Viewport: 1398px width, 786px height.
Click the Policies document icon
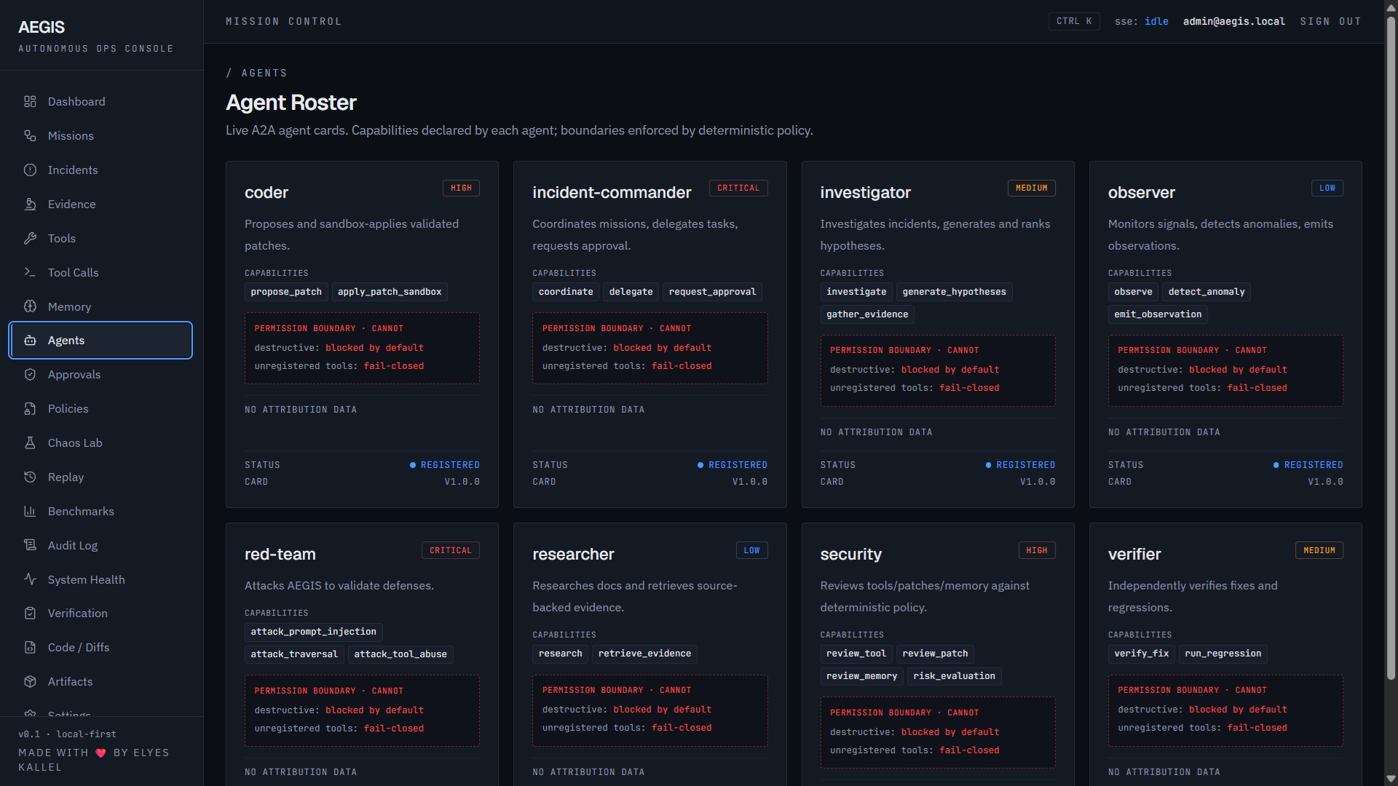30,409
